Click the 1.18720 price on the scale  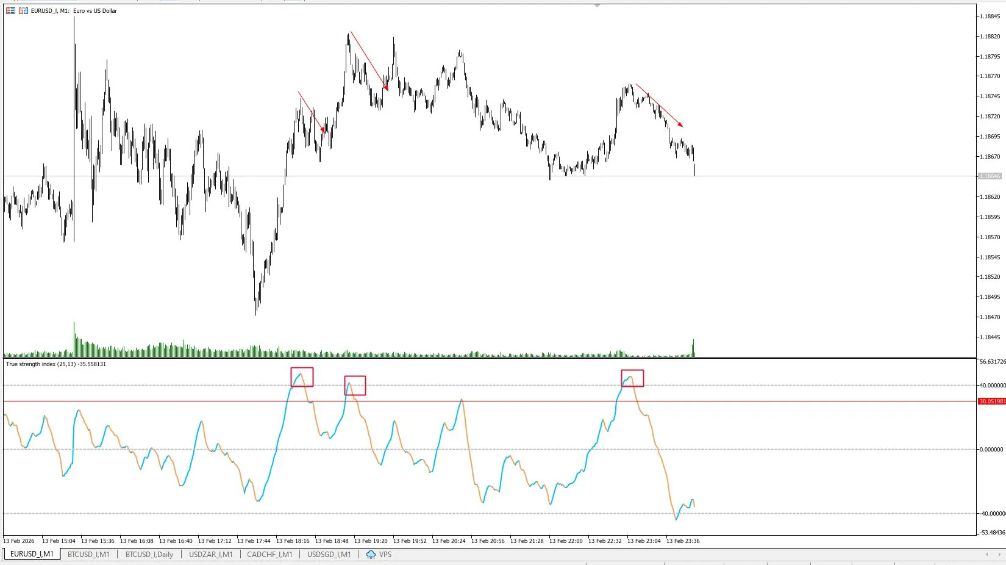click(x=990, y=117)
